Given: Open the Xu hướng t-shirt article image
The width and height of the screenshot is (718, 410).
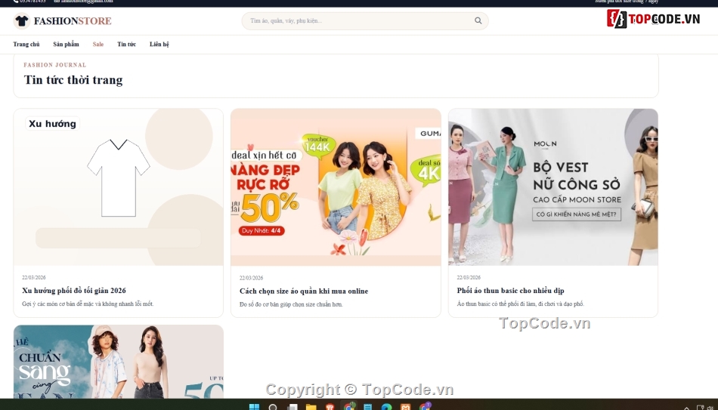Looking at the screenshot, I should [118, 187].
